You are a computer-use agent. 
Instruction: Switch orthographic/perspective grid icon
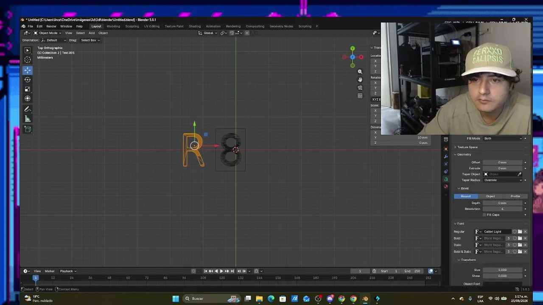click(x=360, y=96)
